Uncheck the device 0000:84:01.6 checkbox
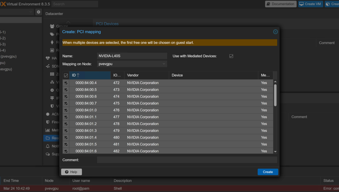Screen dimensions: 339x192 point(66,151)
